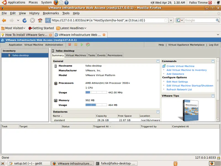
Task: Open the VMware Application menu
Action: pyautogui.click(x=15, y=45)
